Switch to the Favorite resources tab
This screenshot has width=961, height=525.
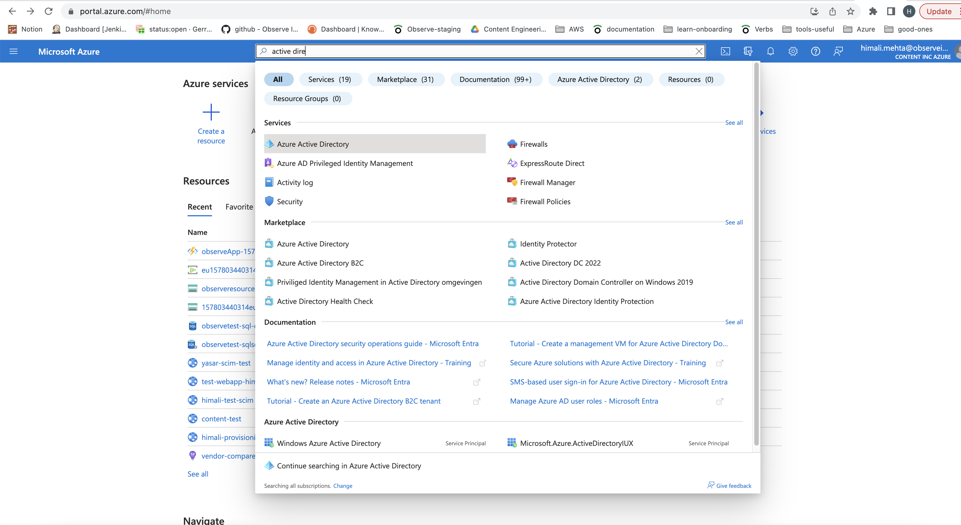tap(239, 207)
